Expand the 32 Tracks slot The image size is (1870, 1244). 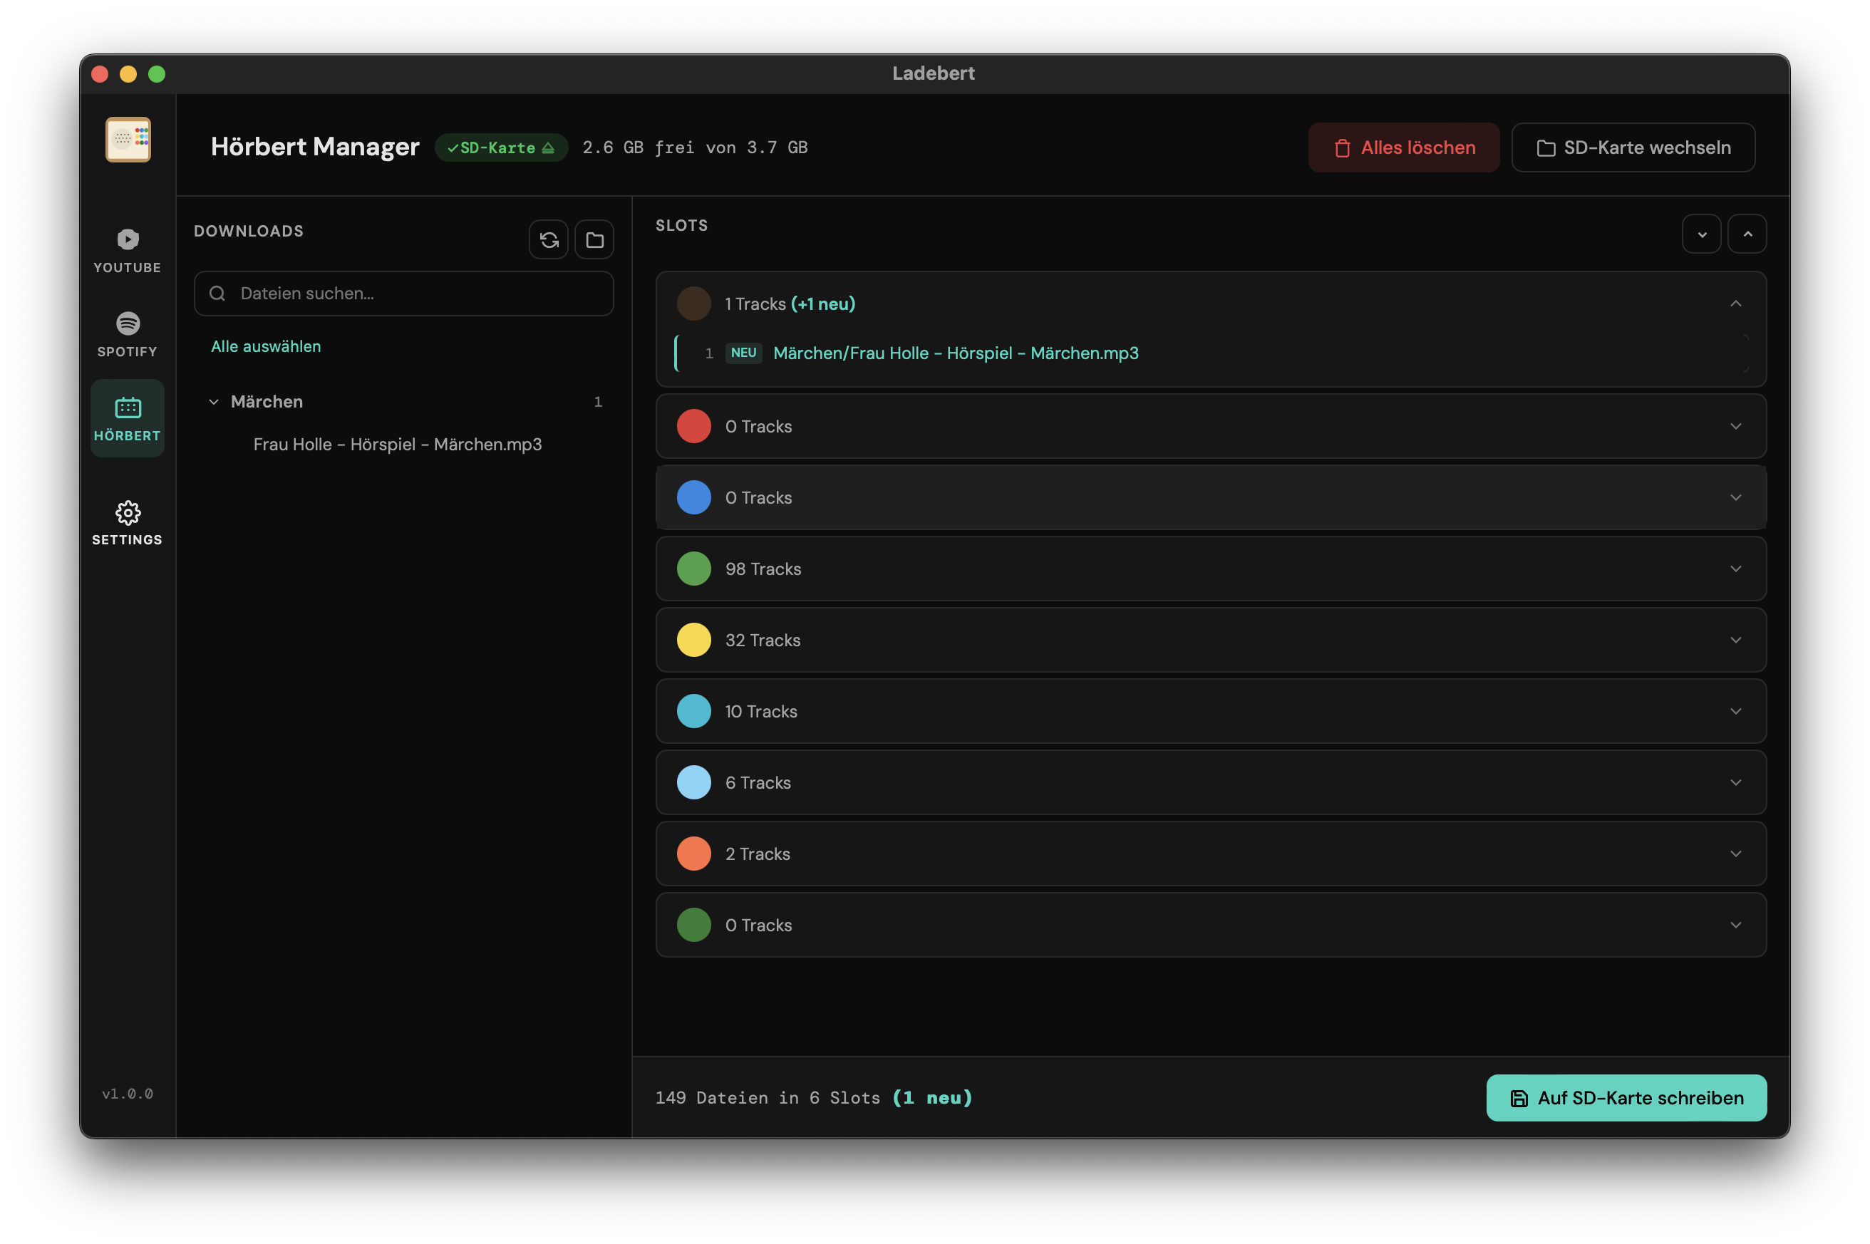(x=1735, y=641)
